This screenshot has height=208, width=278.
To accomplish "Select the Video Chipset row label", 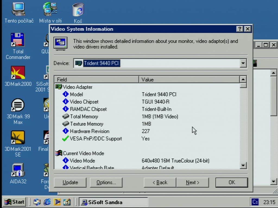I will [x=84, y=102].
